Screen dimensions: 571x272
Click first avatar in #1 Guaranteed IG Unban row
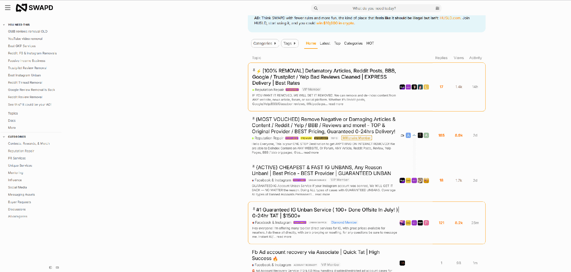coord(402,223)
